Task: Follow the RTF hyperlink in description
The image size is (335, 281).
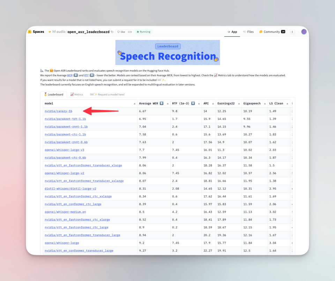Action: tap(86, 75)
